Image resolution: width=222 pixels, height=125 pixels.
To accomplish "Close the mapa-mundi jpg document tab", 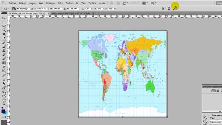I will [x=93, y=13].
